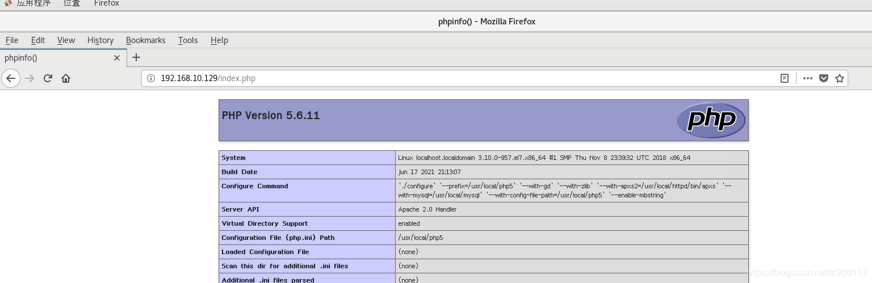The height and width of the screenshot is (283, 872).
Task: Reload the current page
Action: pos(48,78)
